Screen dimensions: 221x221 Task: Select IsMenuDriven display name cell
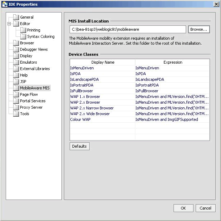[x=102, y=68]
